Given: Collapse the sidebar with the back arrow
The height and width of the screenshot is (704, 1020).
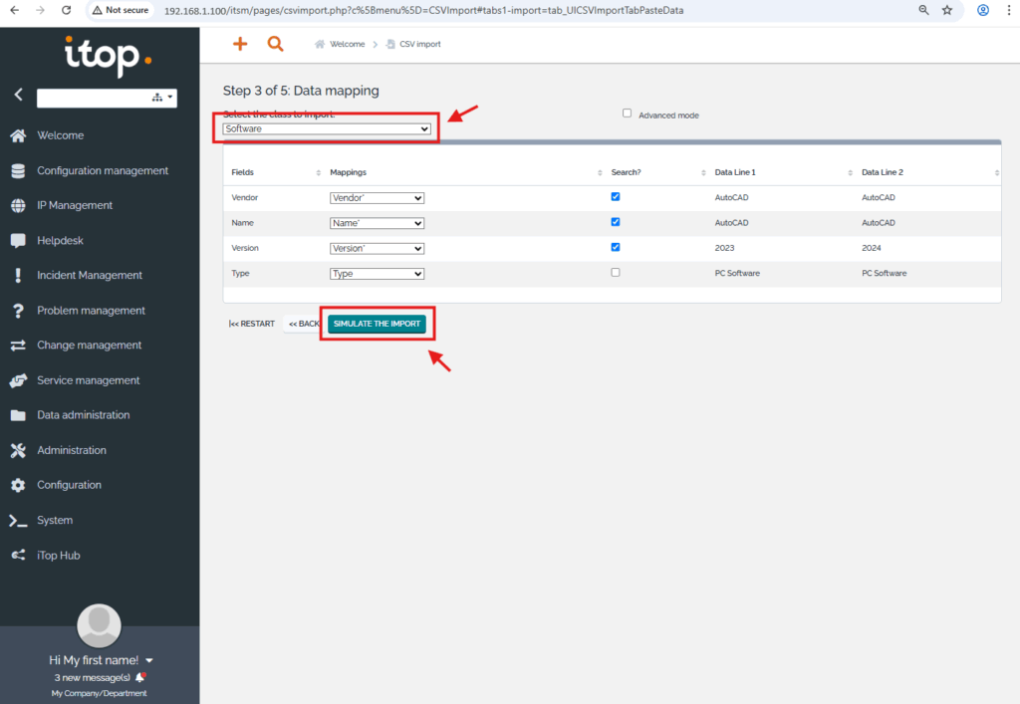Looking at the screenshot, I should (18, 95).
